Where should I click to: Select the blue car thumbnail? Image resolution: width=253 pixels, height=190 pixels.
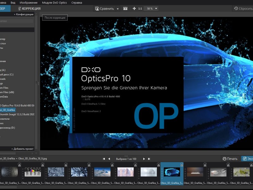point(172,172)
